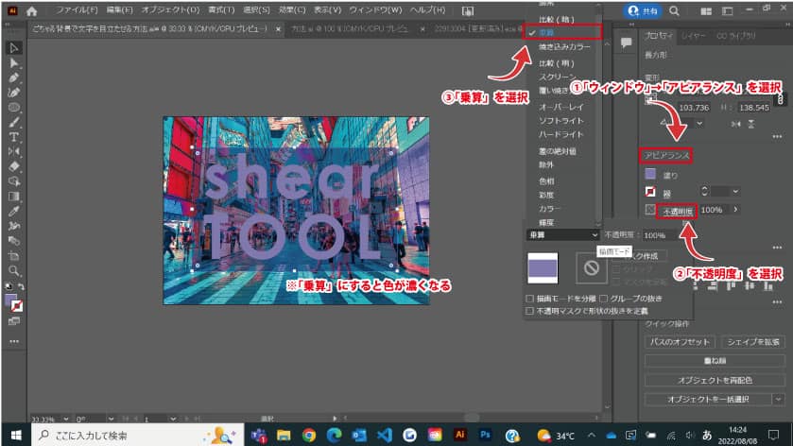Select the Type tool
The image size is (793, 446).
(x=13, y=137)
